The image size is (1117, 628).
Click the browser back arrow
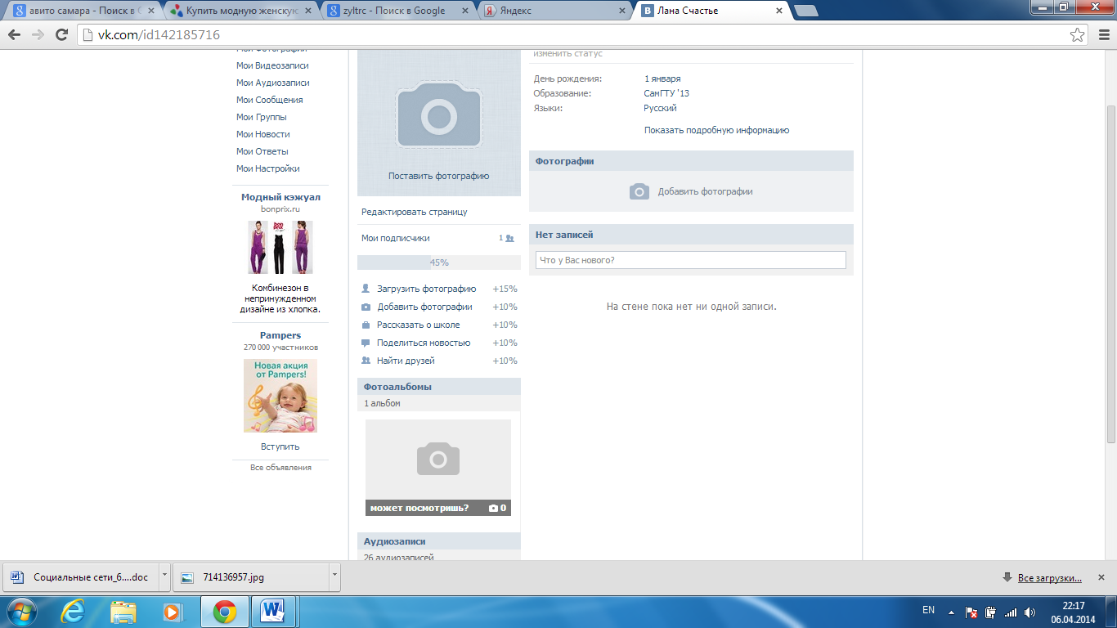pos(14,35)
